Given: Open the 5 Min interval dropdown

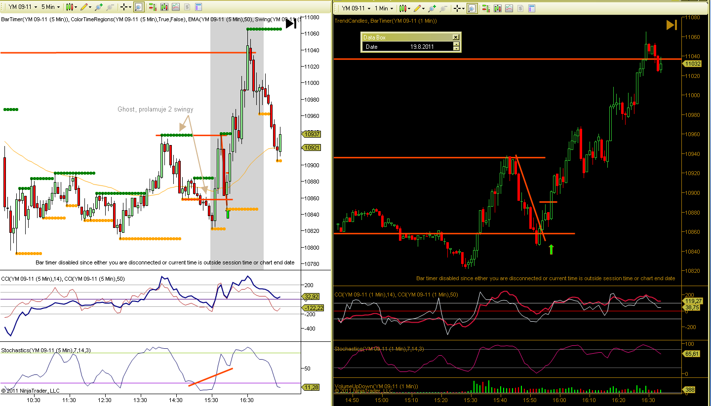Looking at the screenshot, I should tap(51, 7).
